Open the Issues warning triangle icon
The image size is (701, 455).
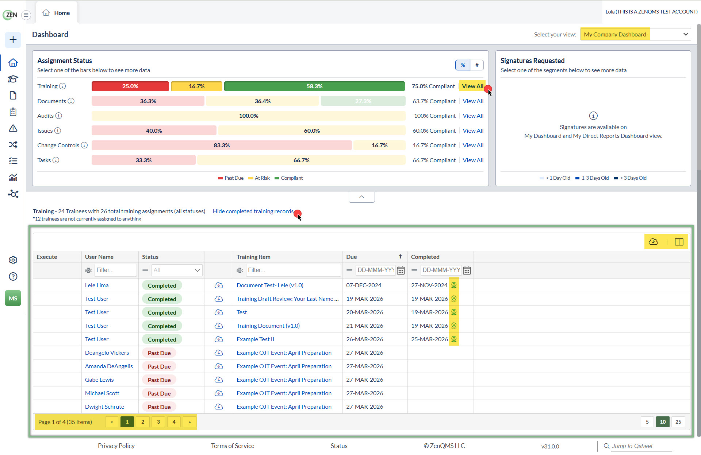click(x=13, y=128)
